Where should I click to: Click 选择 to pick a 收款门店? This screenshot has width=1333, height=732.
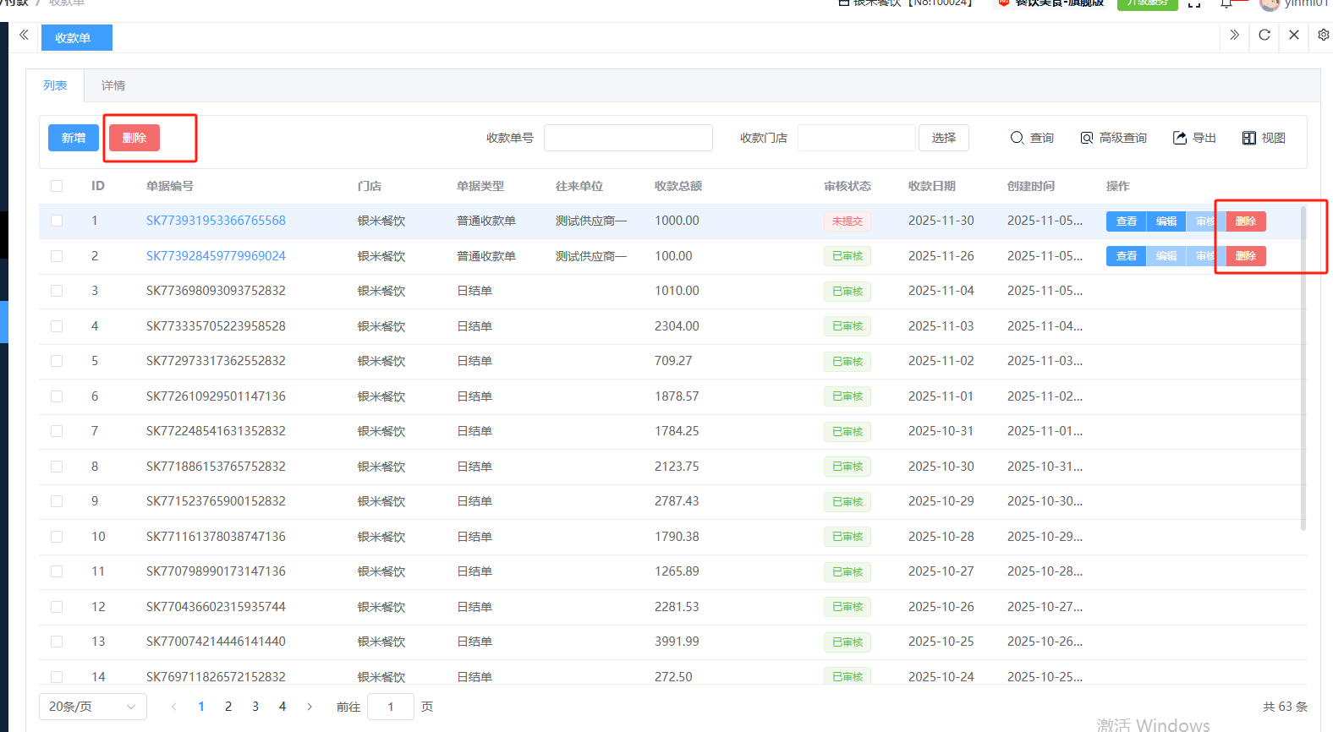[x=943, y=138]
